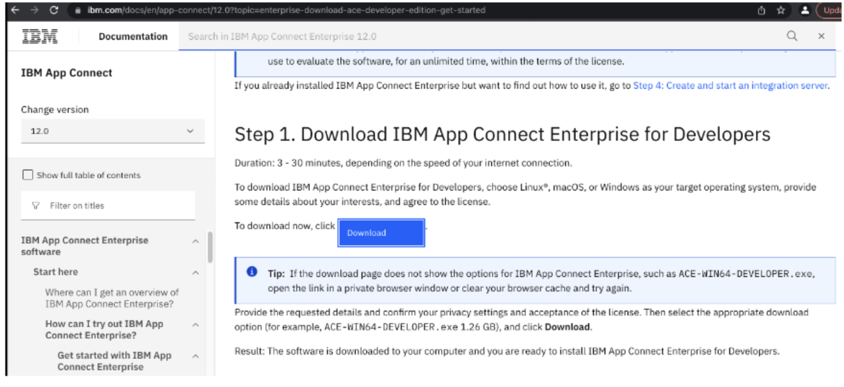The image size is (844, 387).
Task: Open Where can I get an overview topic
Action: (x=112, y=298)
